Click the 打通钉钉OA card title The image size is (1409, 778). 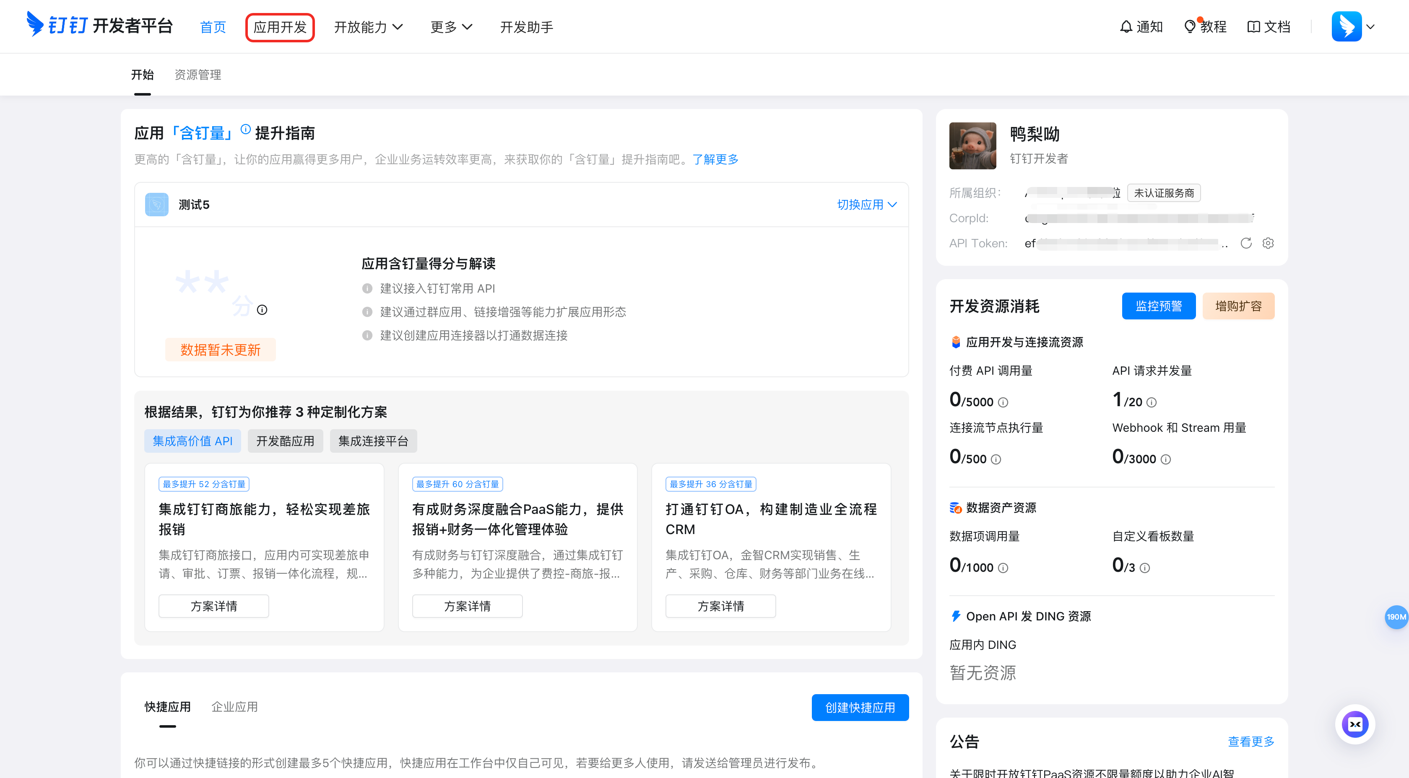point(771,519)
